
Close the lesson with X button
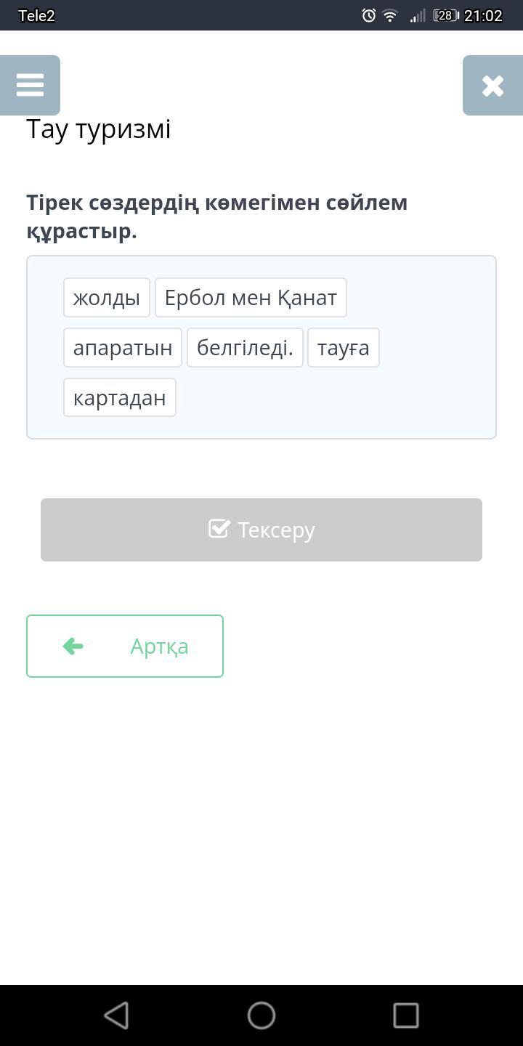point(492,86)
